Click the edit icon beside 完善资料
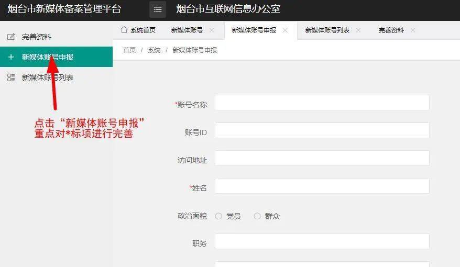Image resolution: width=460 pixels, height=267 pixels. click(x=11, y=37)
